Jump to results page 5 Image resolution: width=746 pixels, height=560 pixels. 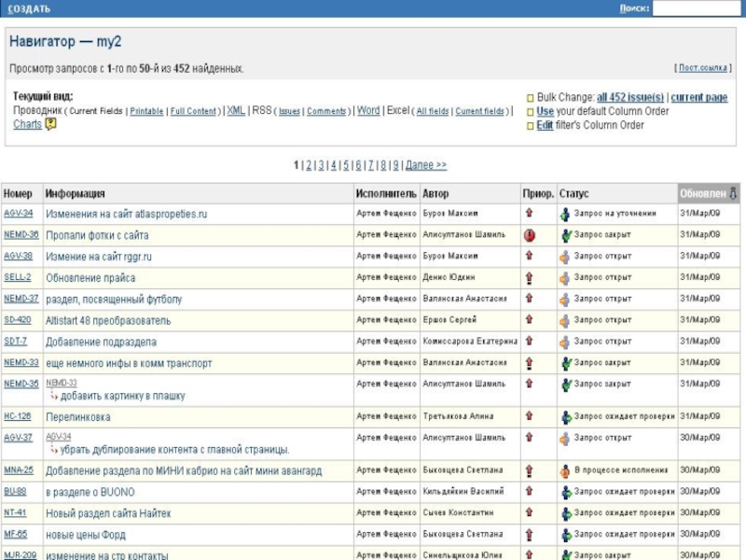(346, 165)
